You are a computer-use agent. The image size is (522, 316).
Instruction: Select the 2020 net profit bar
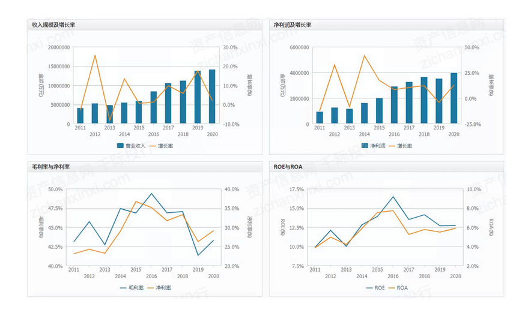[x=454, y=99]
